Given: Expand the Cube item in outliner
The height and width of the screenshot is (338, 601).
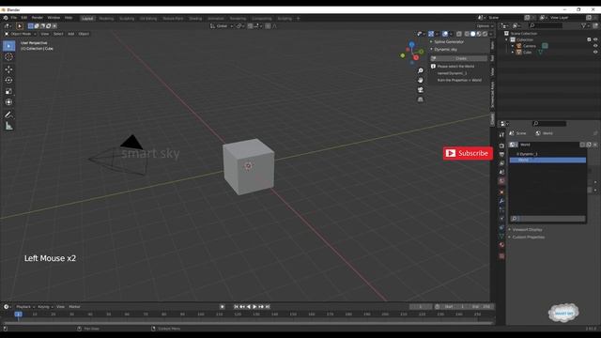Looking at the screenshot, I should 513,53.
